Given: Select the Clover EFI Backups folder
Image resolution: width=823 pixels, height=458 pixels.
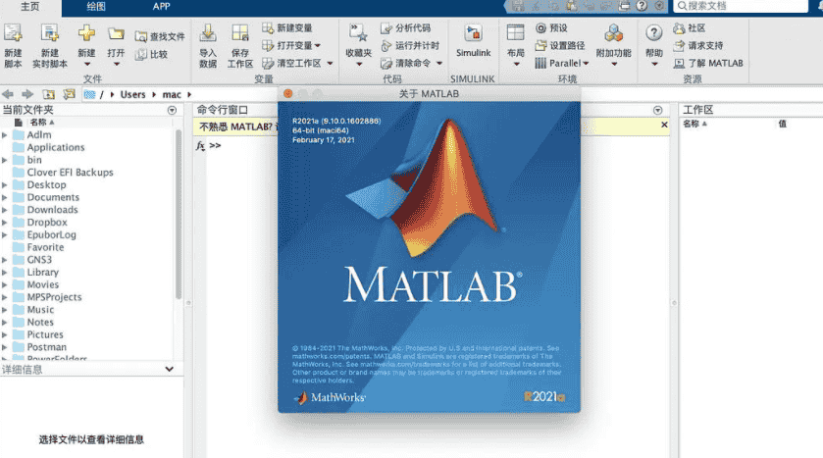Looking at the screenshot, I should [70, 172].
